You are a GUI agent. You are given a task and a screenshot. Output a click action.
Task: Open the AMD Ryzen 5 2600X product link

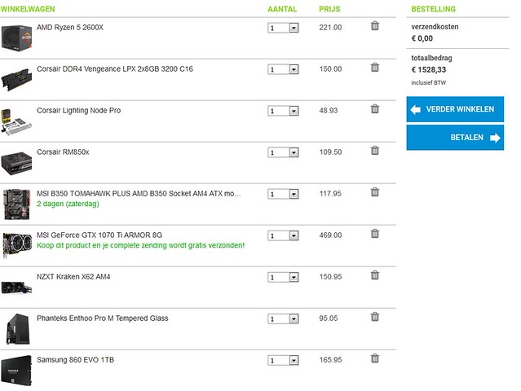[70, 27]
